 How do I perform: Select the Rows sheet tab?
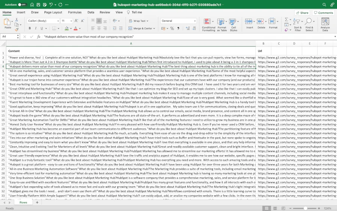pos(23,202)
